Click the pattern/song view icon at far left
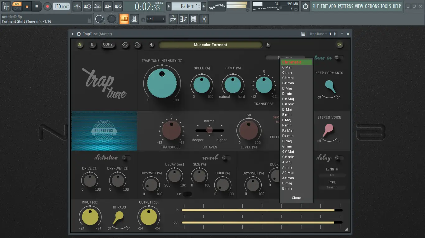425x238 pixels. [6, 6]
